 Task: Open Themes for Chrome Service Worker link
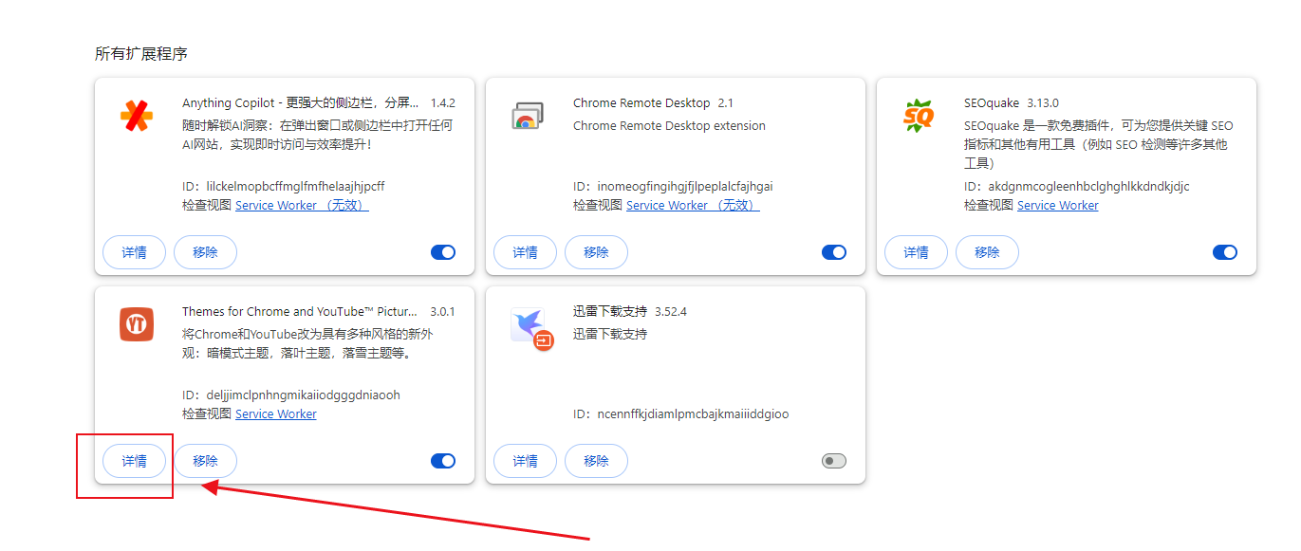[x=276, y=414]
